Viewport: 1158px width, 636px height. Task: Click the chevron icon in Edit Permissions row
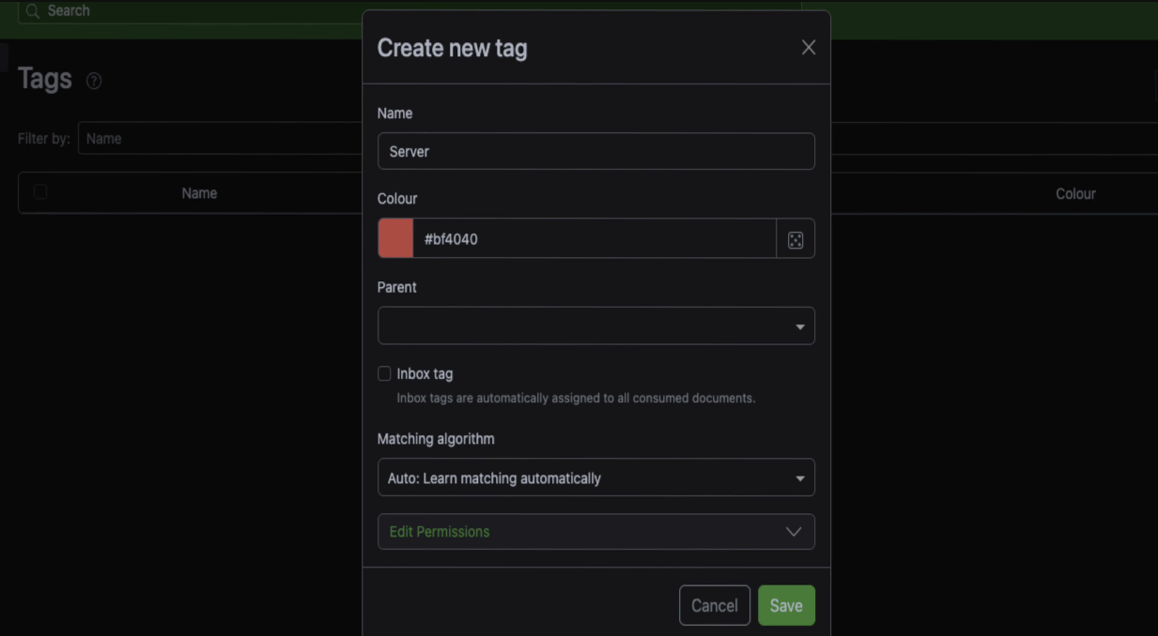click(793, 532)
